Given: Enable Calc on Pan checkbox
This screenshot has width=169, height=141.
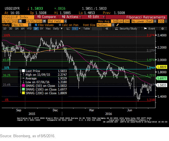Looking at the screenshot, I should click(60, 25).
